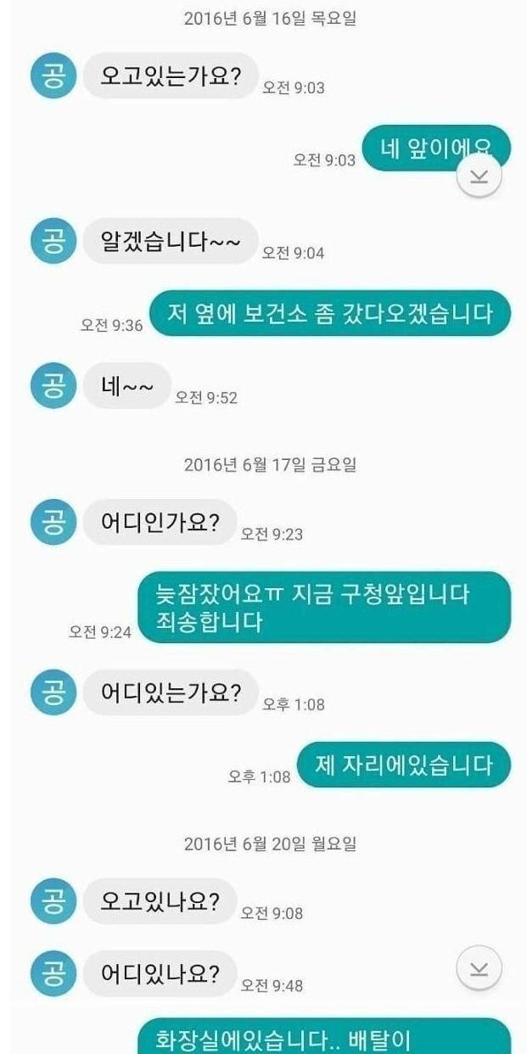
Task: Select the received bubble 어디있는가요?
Action: 170,692
